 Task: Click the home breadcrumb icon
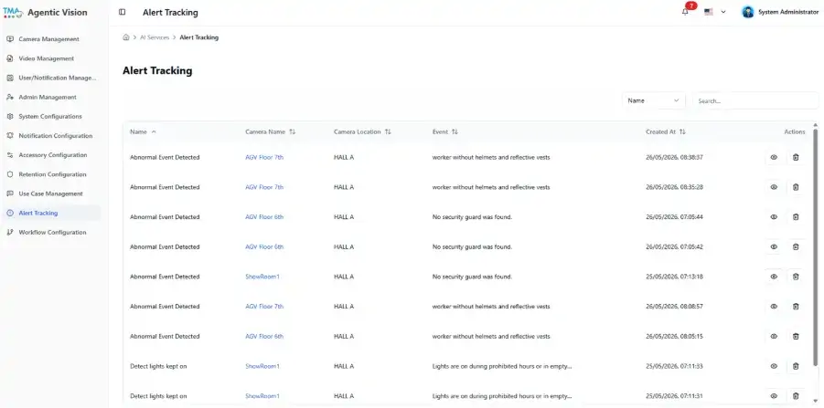(x=126, y=37)
